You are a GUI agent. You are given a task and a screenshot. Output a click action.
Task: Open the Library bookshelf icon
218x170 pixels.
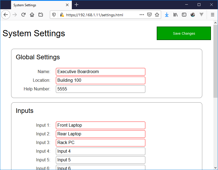click(175, 15)
